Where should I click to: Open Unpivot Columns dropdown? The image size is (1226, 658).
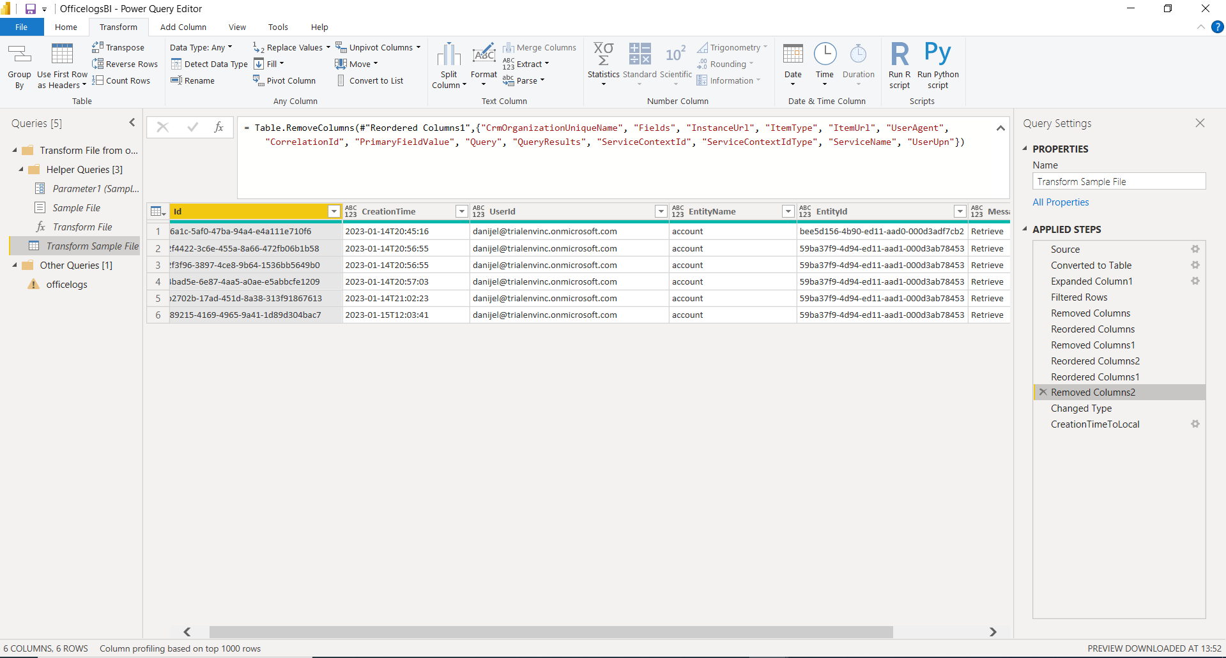coord(378,47)
